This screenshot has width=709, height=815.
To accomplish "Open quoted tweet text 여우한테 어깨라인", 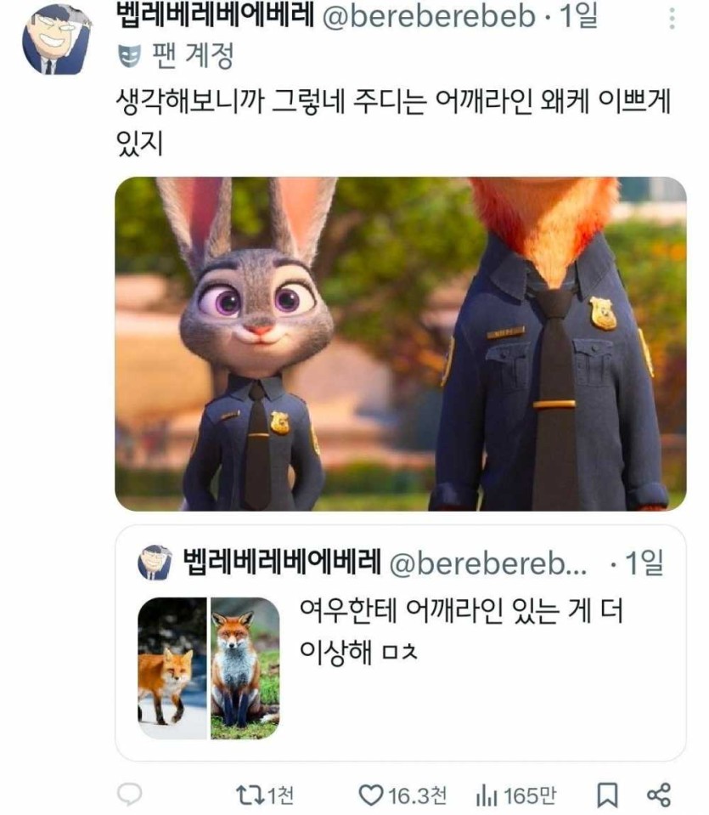I will pos(461,631).
